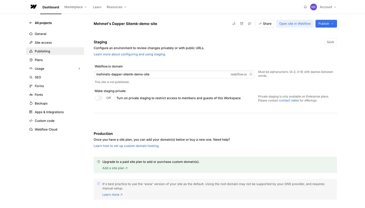Click the MK profile avatar
365x208 pixels.
coord(314,7)
